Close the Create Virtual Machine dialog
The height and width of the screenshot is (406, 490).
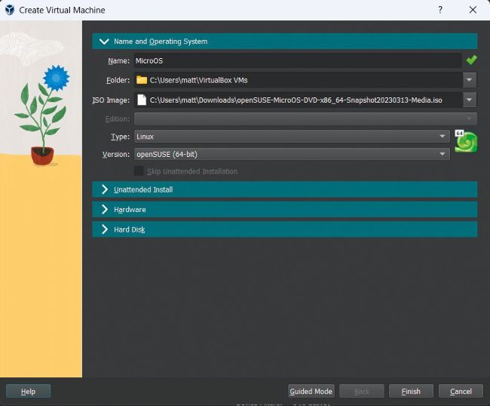[x=473, y=10]
